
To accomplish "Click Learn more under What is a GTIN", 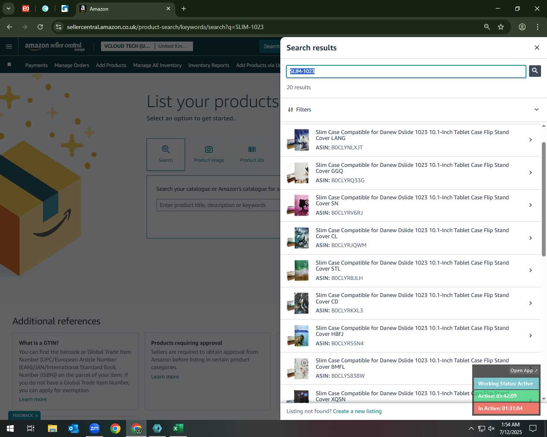I will (33, 399).
